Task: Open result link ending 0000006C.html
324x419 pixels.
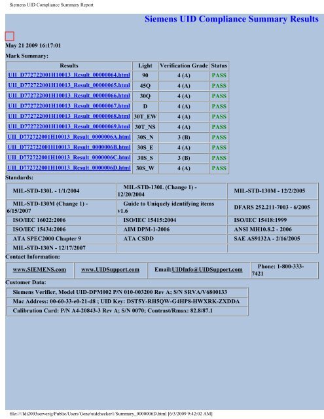Action: click(69, 158)
